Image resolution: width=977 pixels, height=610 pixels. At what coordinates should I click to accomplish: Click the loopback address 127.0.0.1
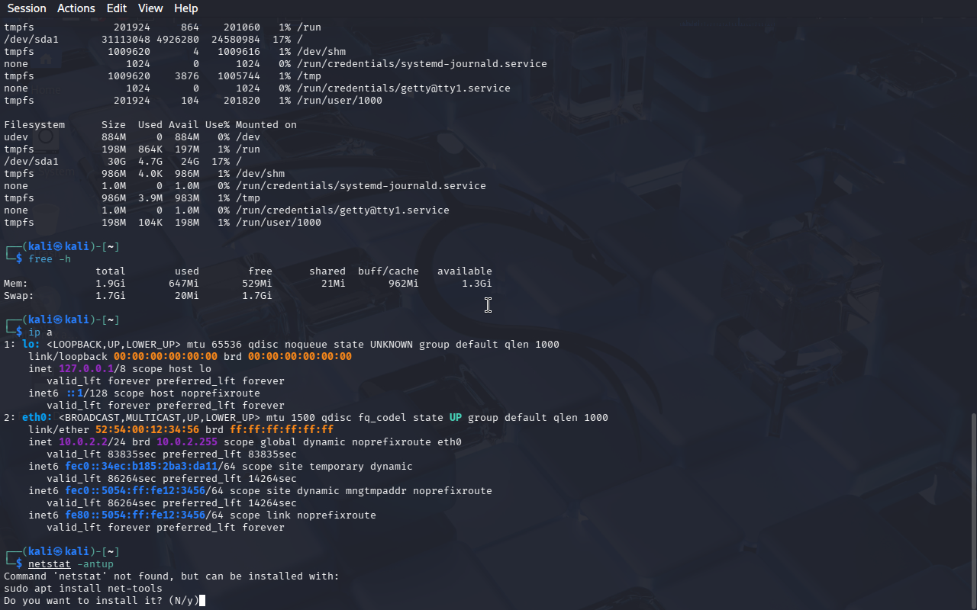[85, 369]
